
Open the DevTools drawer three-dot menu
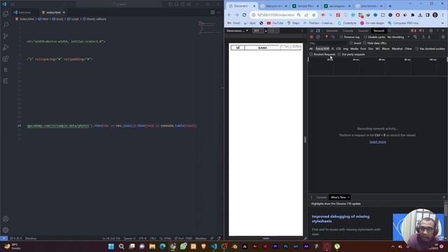[x=311, y=197]
